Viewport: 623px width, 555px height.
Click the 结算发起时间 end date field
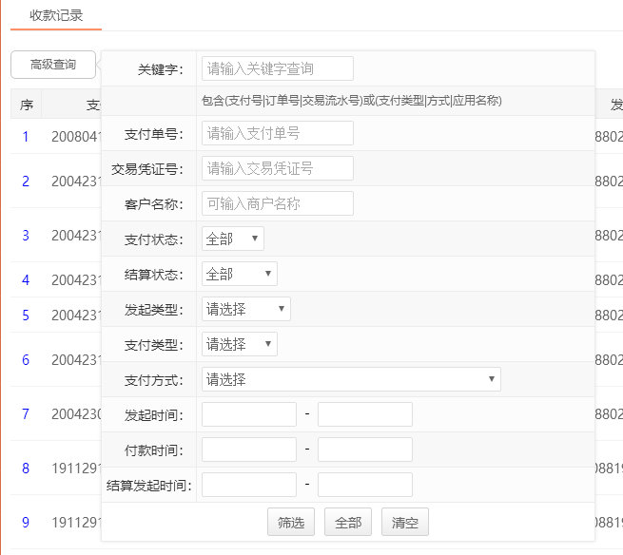click(364, 485)
